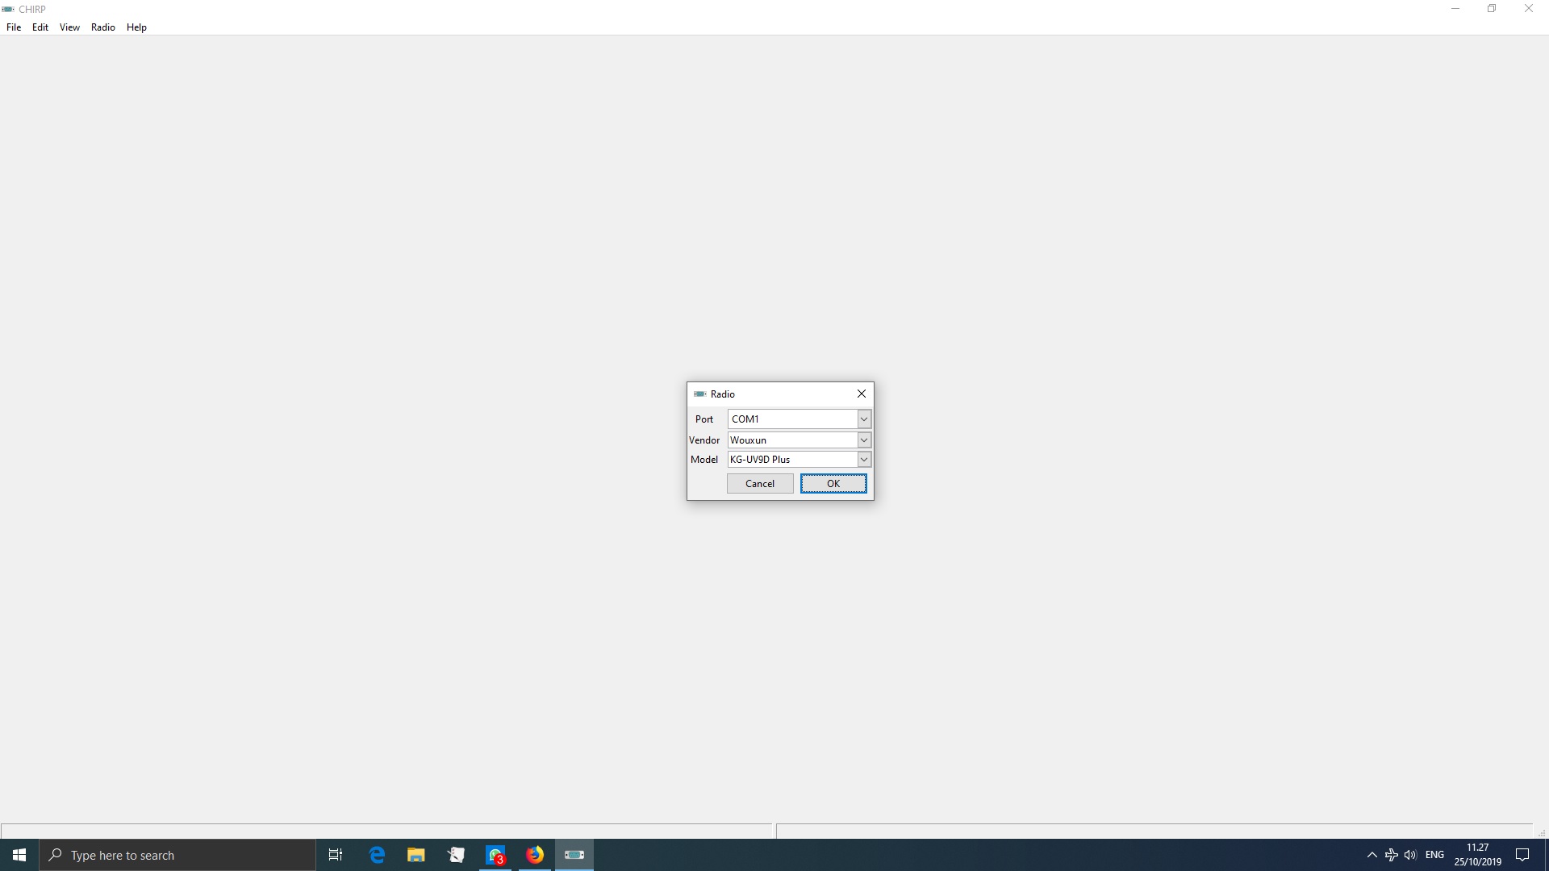Minimize the CHIRP window
1549x871 pixels.
pos(1455,9)
